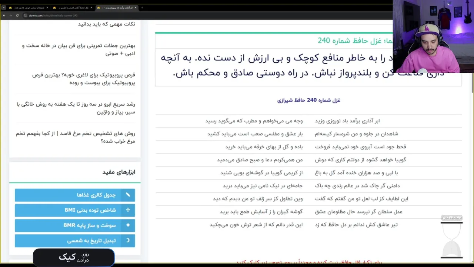Viewport: 474px width, 267px height.
Task: Reload the page with the refresh icon
Action: tap(17, 16)
